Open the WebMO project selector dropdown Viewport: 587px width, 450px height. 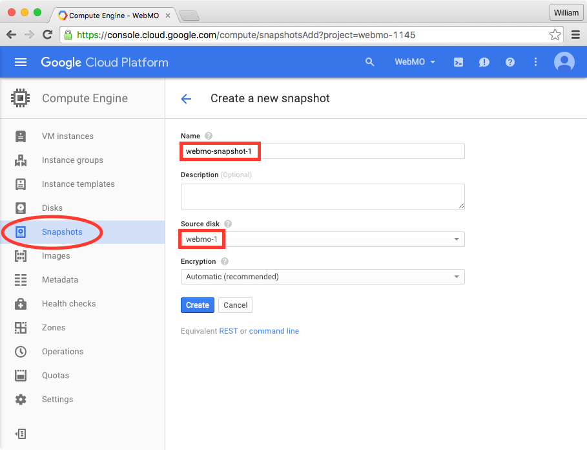pos(415,62)
